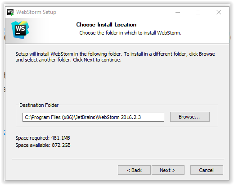Click the WebStorm icon in the title bar
This screenshot has height=185, width=234.
(x=10, y=12)
